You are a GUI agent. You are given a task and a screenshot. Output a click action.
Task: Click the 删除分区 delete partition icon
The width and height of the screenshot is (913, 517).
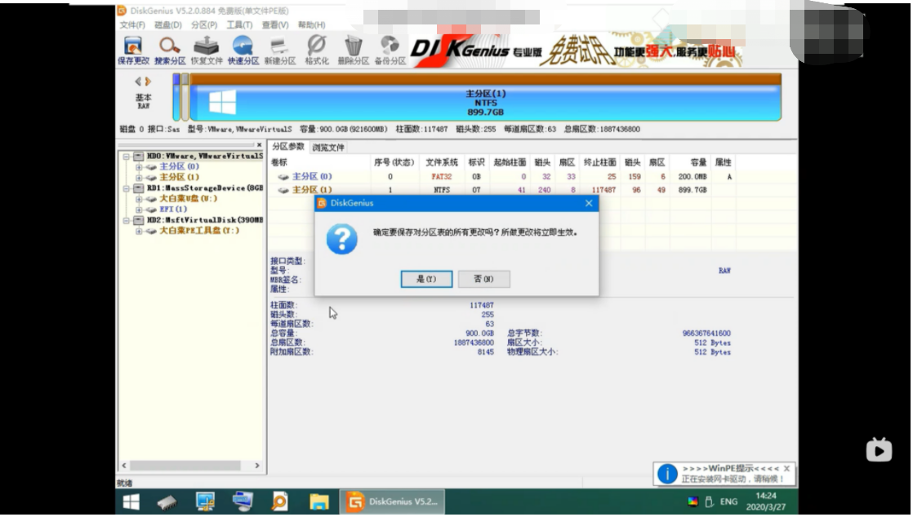coord(354,50)
